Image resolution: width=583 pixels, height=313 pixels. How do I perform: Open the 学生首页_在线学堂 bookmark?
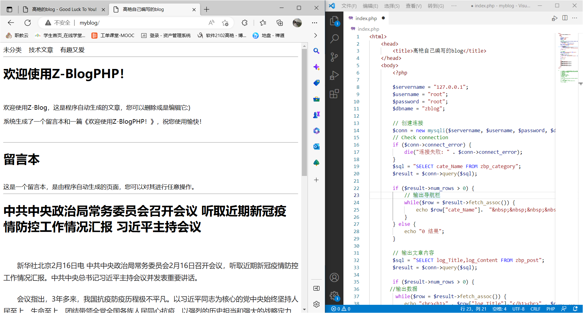click(x=60, y=36)
